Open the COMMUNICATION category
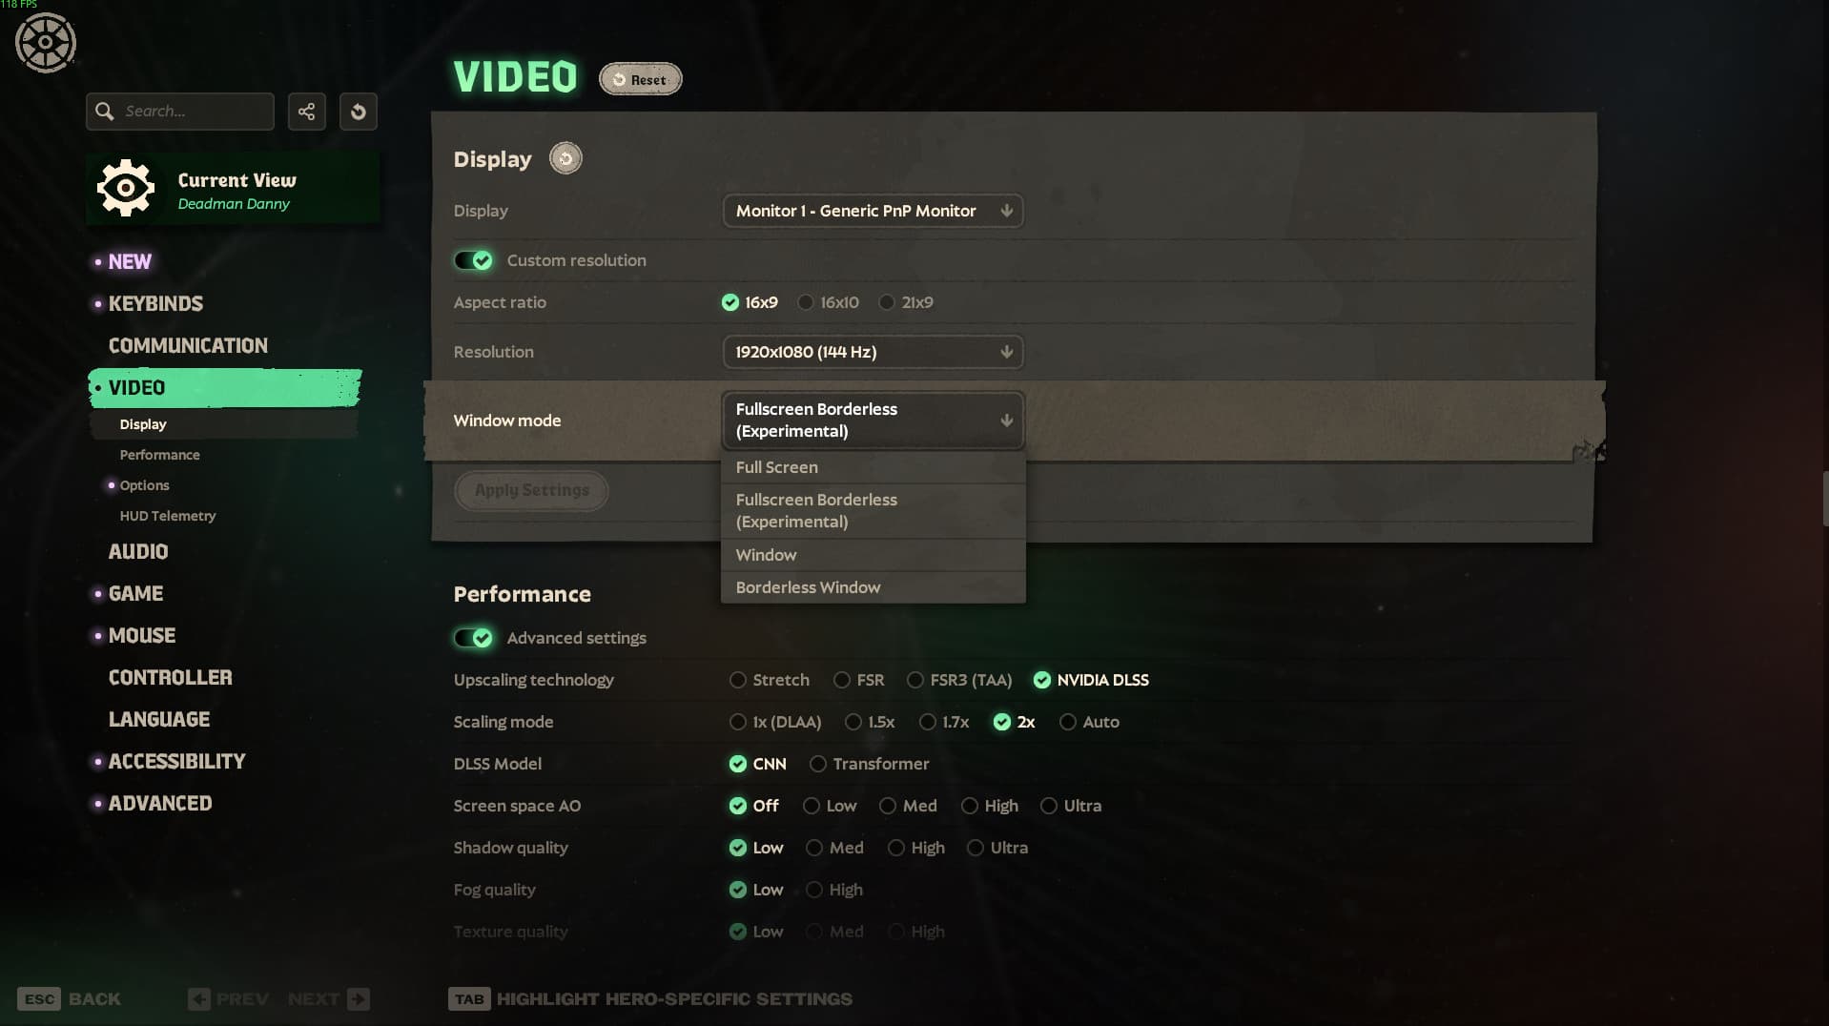The image size is (1829, 1026). pos(188,345)
